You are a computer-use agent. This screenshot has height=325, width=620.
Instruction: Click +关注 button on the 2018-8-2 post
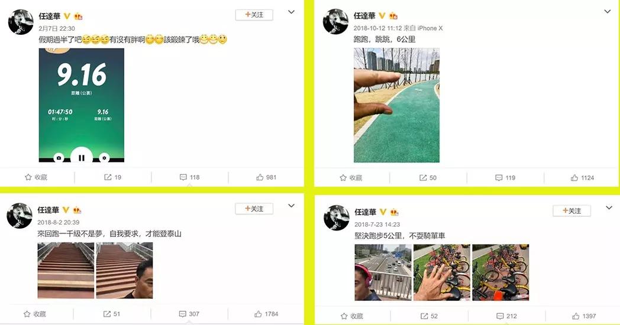pyautogui.click(x=254, y=209)
